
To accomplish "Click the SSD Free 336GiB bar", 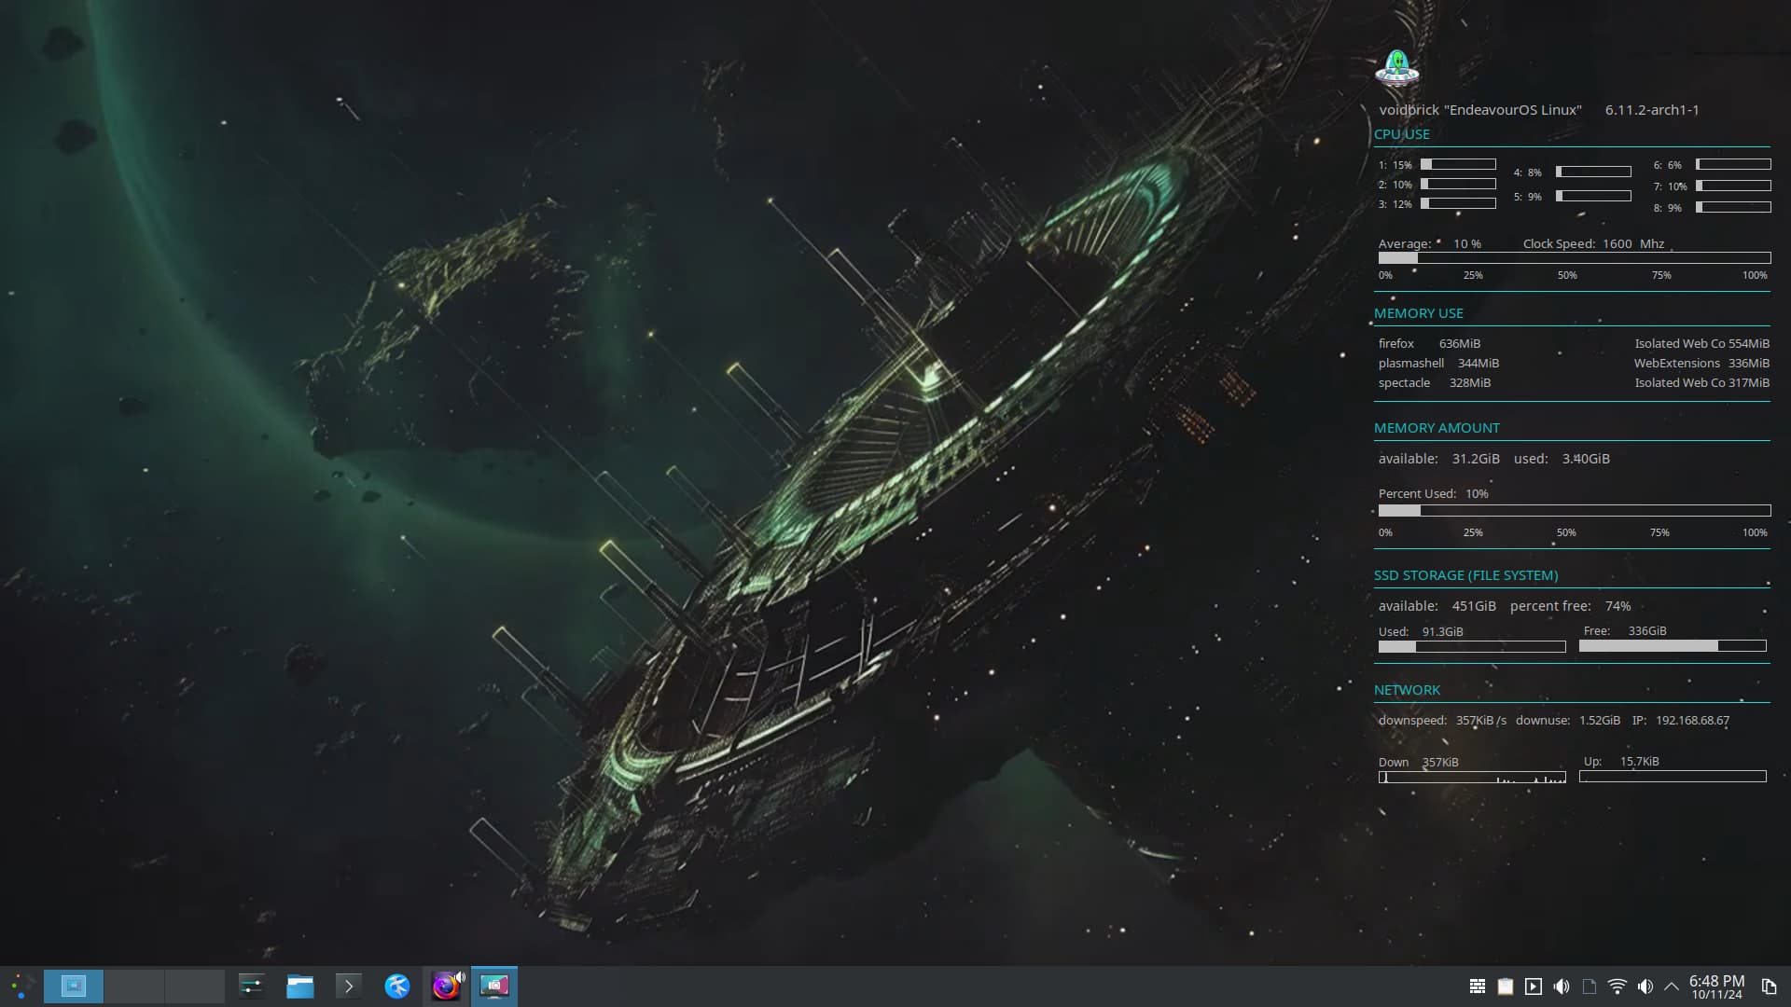I will tap(1673, 646).
